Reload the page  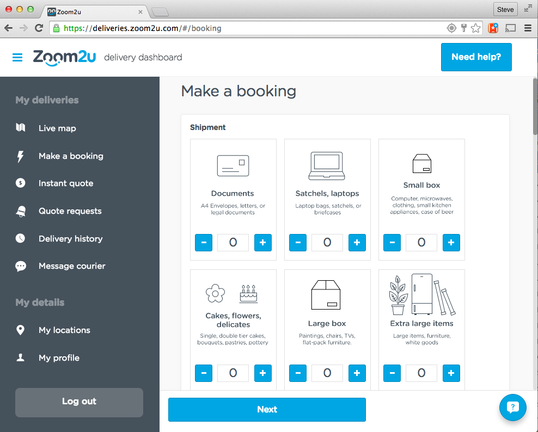click(x=39, y=28)
